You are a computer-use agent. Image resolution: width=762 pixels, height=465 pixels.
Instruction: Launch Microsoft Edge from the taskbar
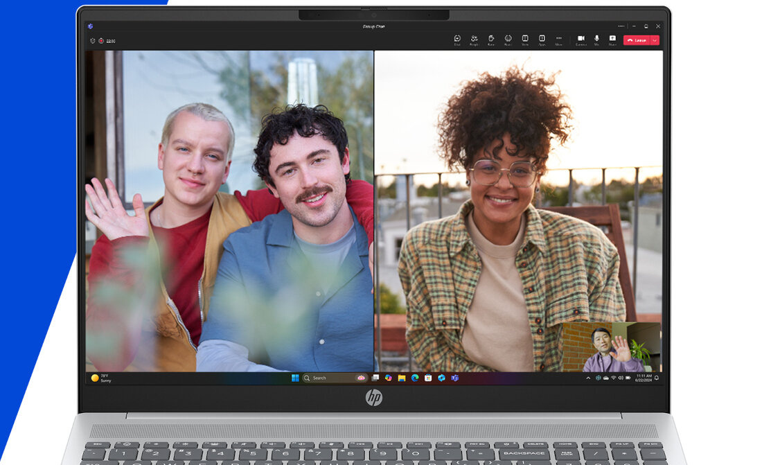(414, 378)
